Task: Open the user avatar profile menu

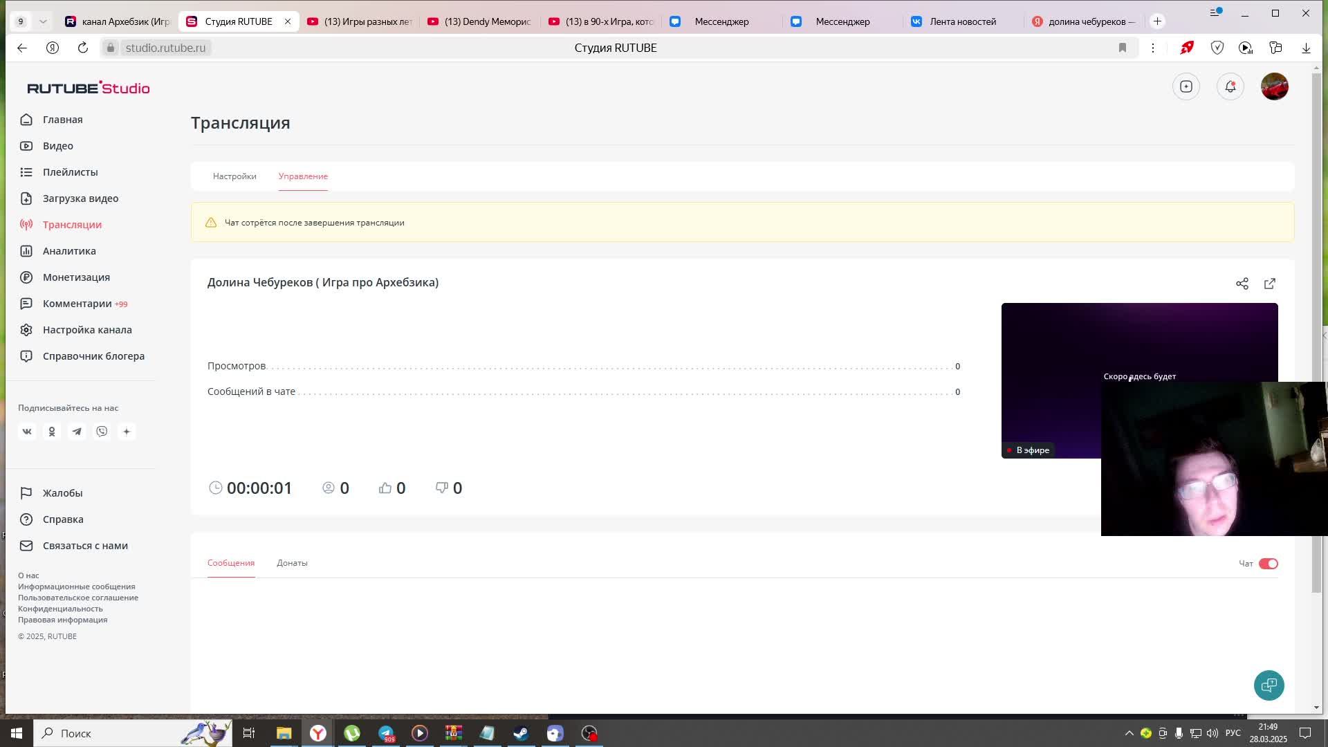Action: [x=1274, y=86]
